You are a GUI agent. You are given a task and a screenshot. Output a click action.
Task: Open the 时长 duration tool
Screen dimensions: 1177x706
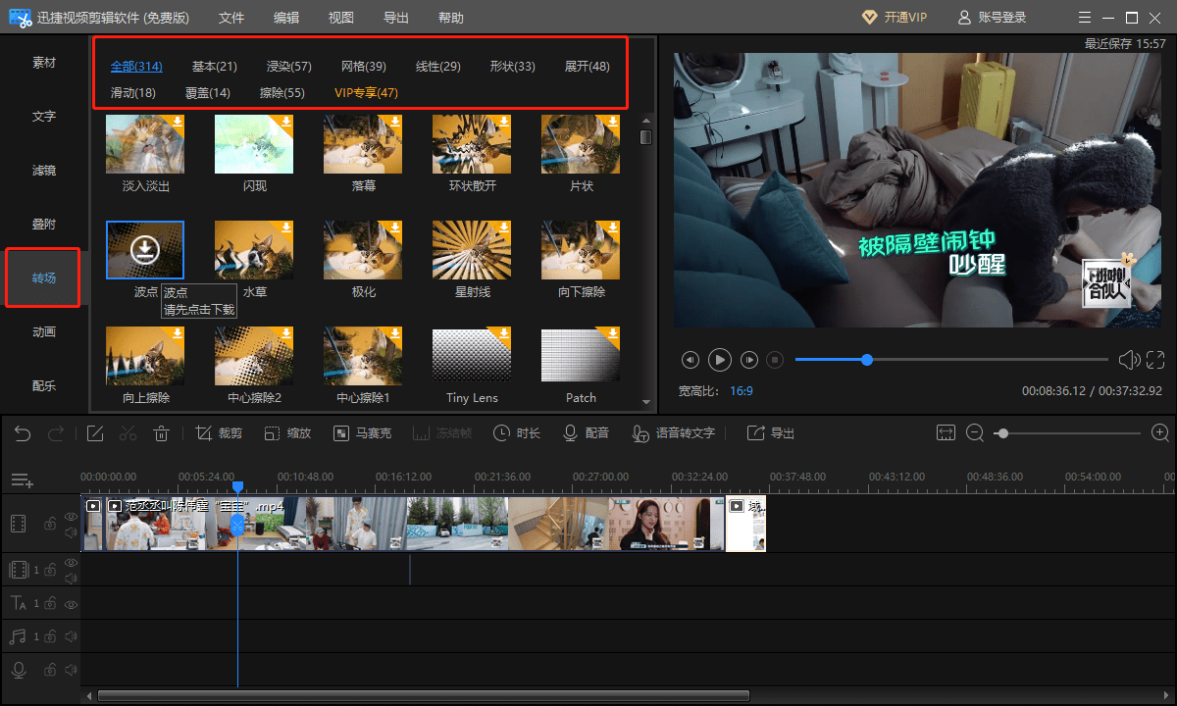click(516, 433)
